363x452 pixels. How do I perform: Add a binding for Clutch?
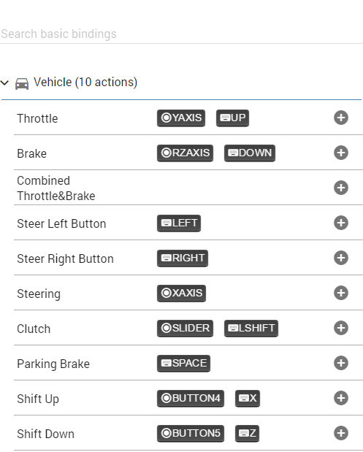click(341, 328)
